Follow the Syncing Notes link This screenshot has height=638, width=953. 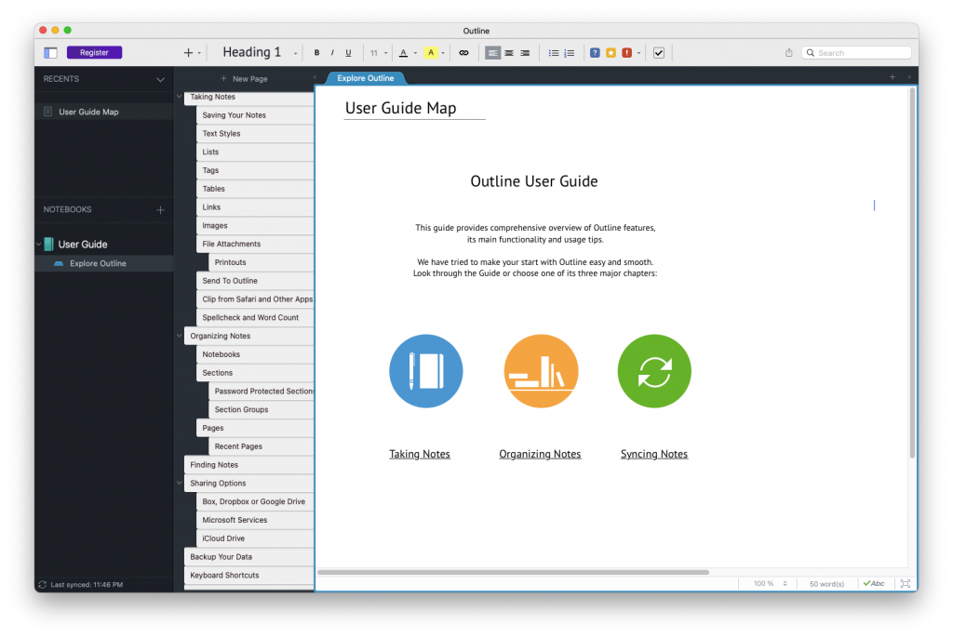654,455
